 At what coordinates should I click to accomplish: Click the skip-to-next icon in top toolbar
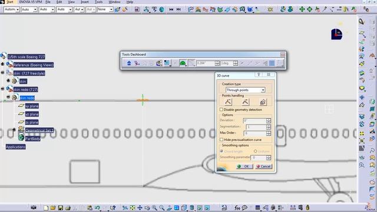tap(178, 9)
